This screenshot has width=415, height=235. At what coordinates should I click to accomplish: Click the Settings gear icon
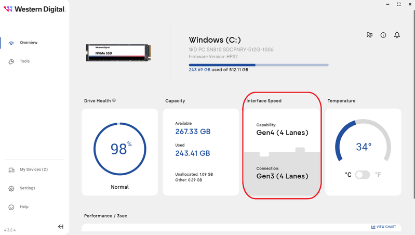click(x=11, y=189)
